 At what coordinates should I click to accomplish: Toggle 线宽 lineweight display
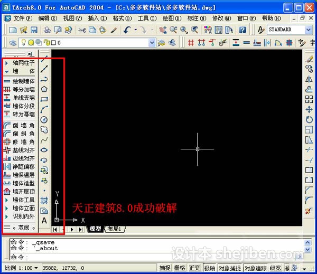coord(275,268)
